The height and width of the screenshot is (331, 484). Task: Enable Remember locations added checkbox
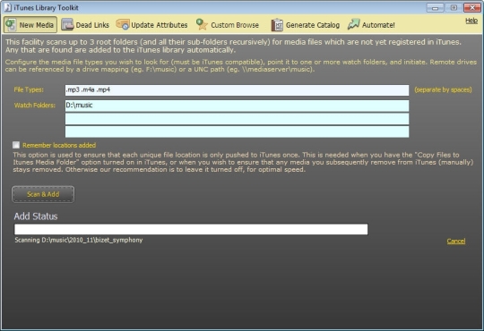(x=16, y=145)
